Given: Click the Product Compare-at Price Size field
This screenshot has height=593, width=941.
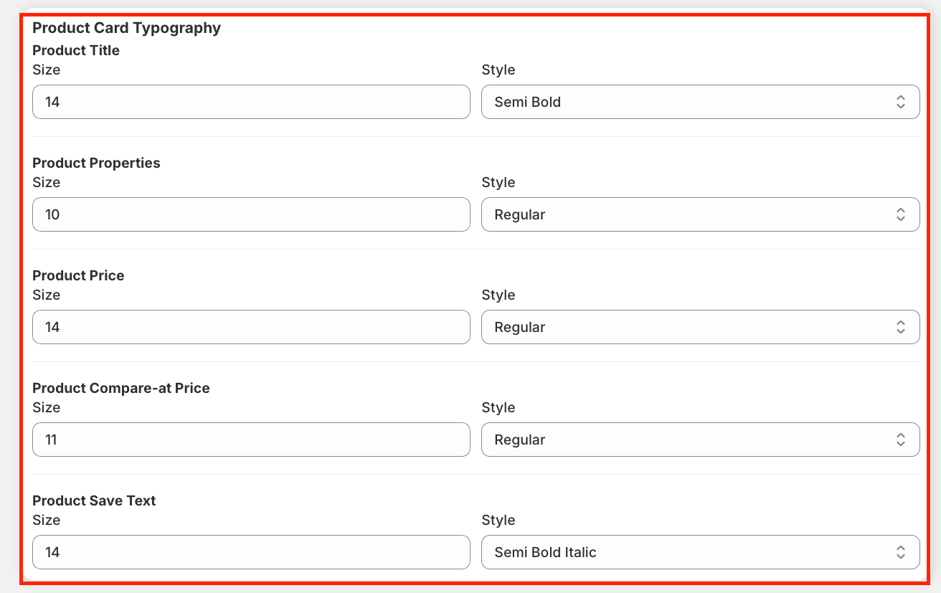Looking at the screenshot, I should [x=251, y=440].
